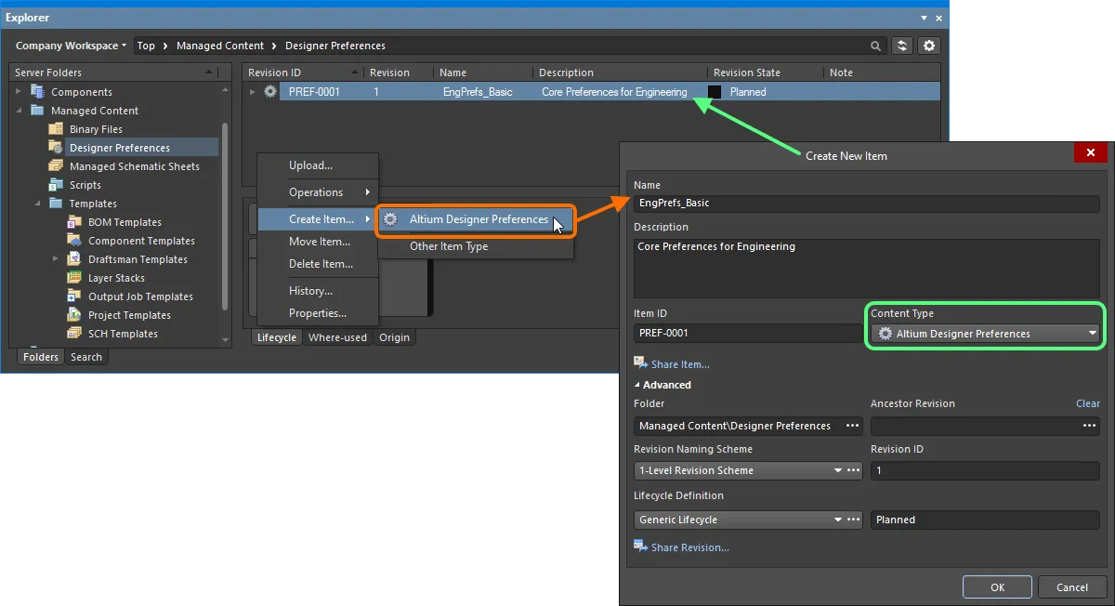Open the Explorer settings gear icon

tap(928, 46)
